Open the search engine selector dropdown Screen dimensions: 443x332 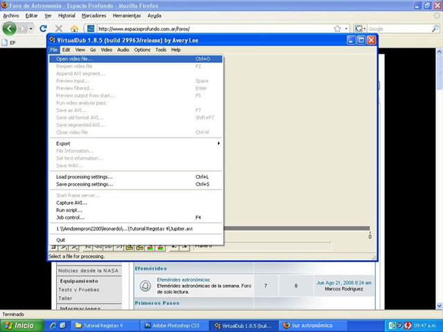pyautogui.click(x=361, y=29)
